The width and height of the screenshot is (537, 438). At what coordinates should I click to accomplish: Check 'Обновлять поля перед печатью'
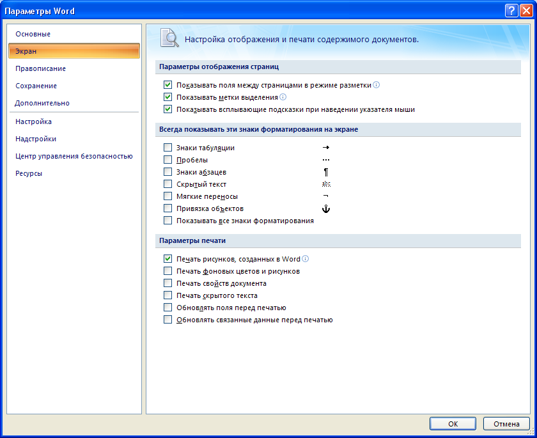[x=167, y=307]
